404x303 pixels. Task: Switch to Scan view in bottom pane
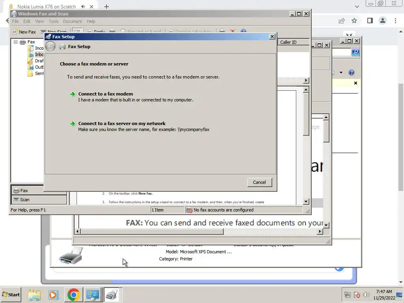[x=39, y=200]
